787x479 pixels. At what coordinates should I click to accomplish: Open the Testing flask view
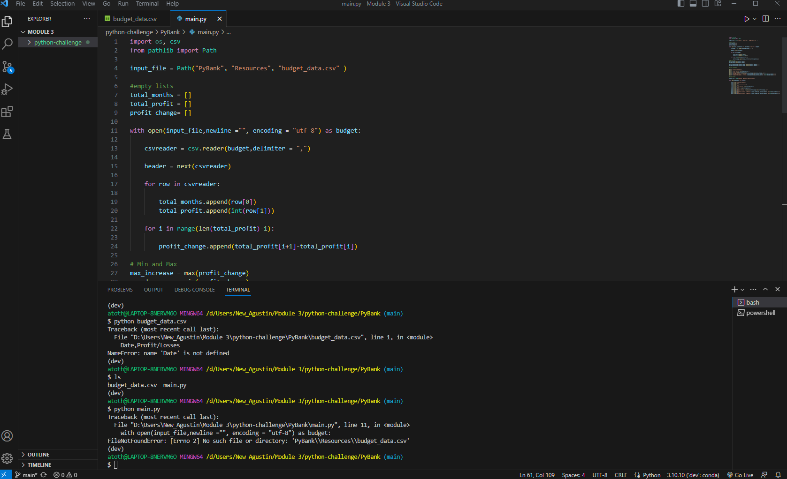pyautogui.click(x=8, y=134)
